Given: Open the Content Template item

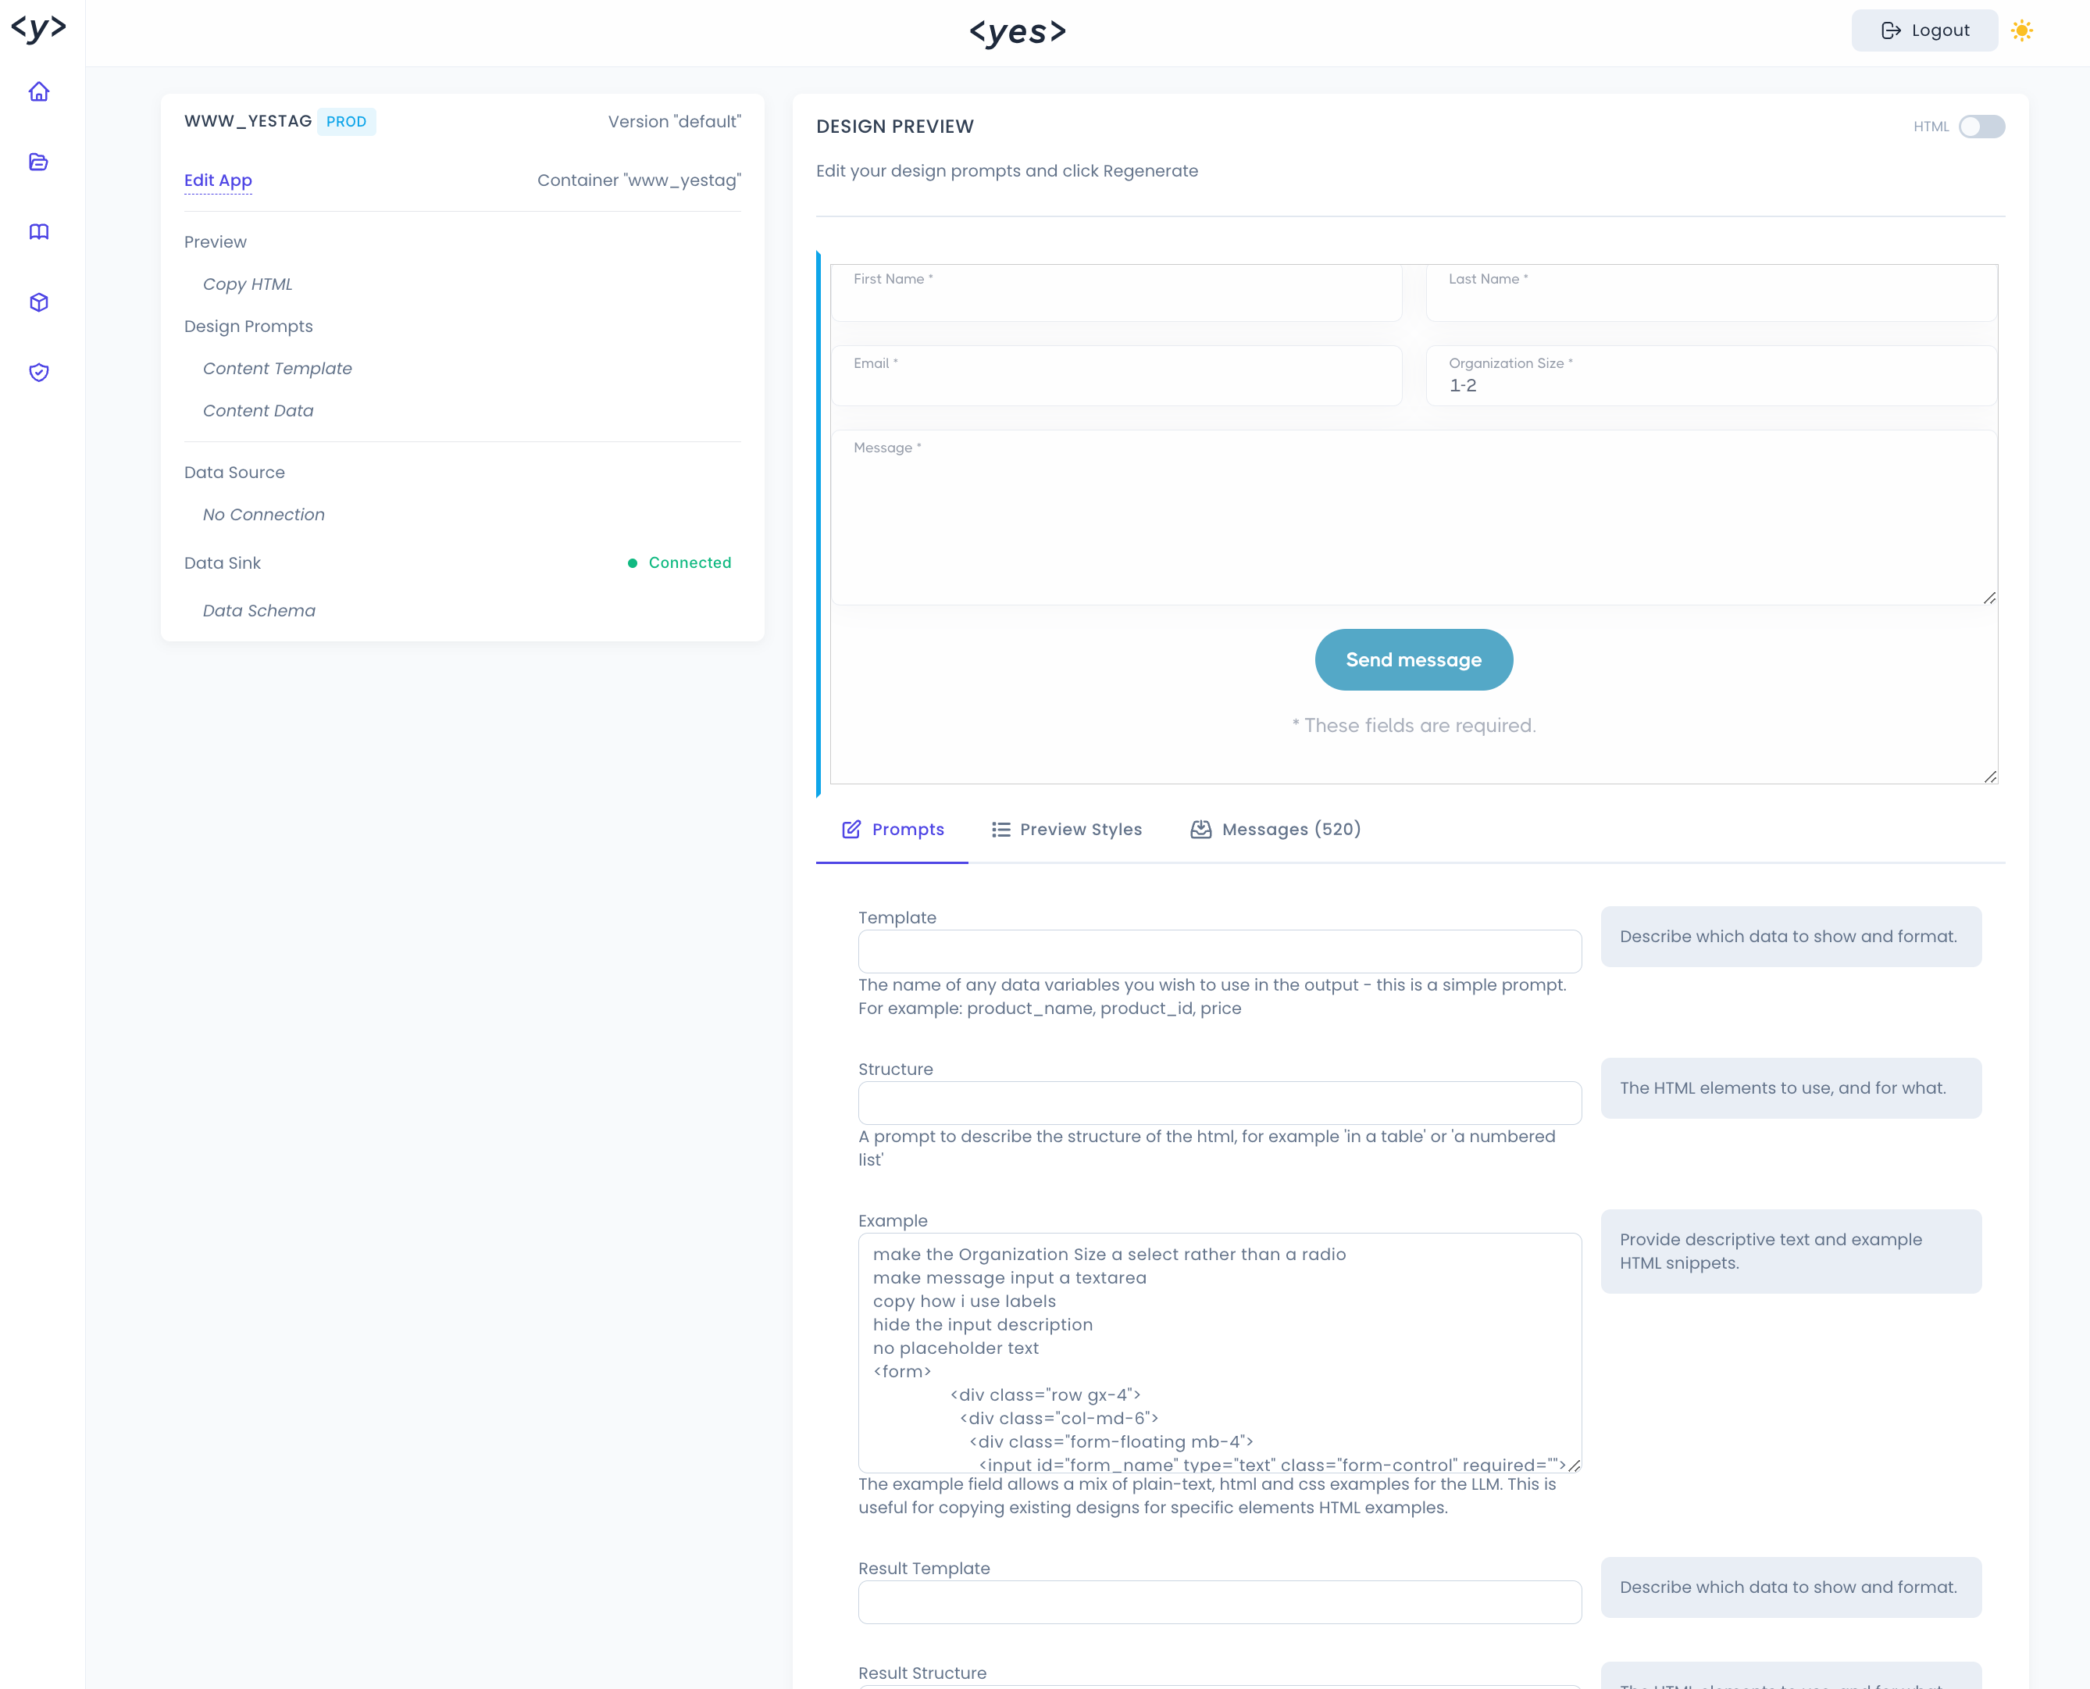Looking at the screenshot, I should 277,369.
